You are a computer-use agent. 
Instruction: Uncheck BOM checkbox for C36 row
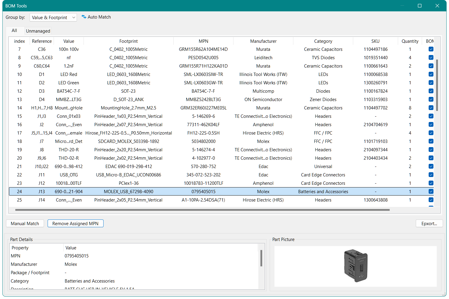[x=431, y=49]
